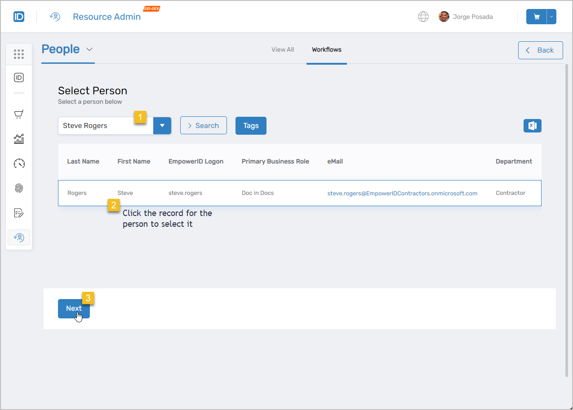The width and height of the screenshot is (573, 410).
Task: Open the analytics chart sidebar icon
Action: tap(19, 139)
